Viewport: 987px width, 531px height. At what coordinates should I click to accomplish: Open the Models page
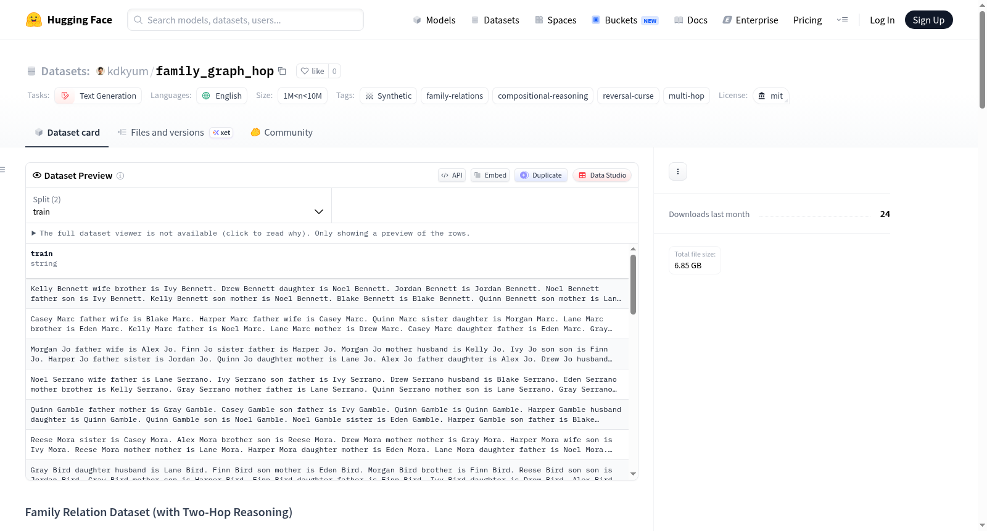tap(434, 20)
